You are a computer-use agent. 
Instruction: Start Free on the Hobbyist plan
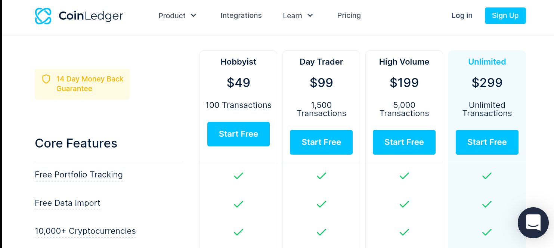[x=238, y=134]
